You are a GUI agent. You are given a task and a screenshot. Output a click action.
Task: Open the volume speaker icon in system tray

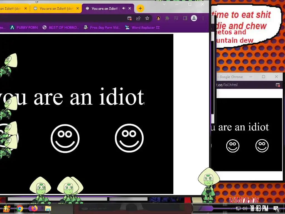(x=245, y=208)
